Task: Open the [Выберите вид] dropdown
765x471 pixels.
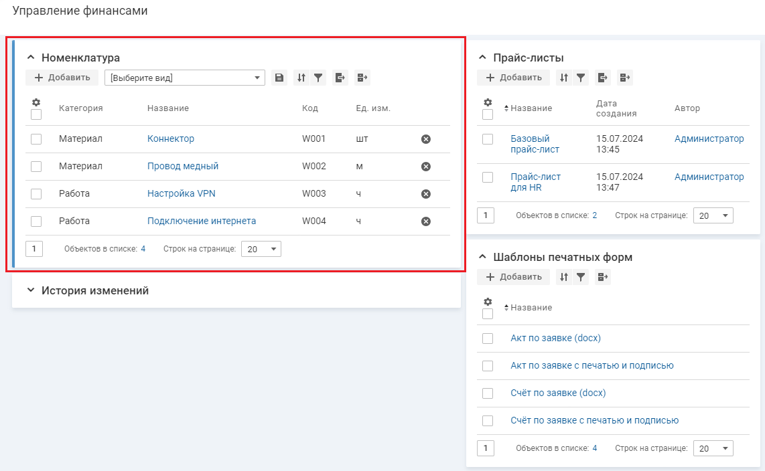Action: tap(185, 78)
